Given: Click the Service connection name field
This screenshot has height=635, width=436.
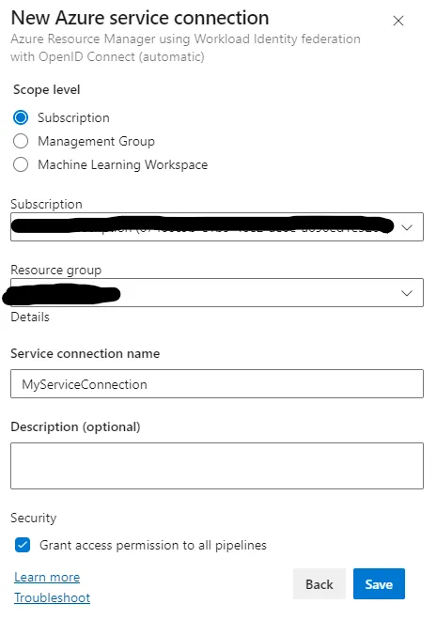Looking at the screenshot, I should point(217,383).
